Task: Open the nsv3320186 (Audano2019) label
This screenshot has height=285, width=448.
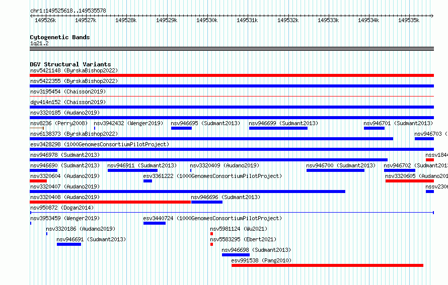Action: point(81,229)
